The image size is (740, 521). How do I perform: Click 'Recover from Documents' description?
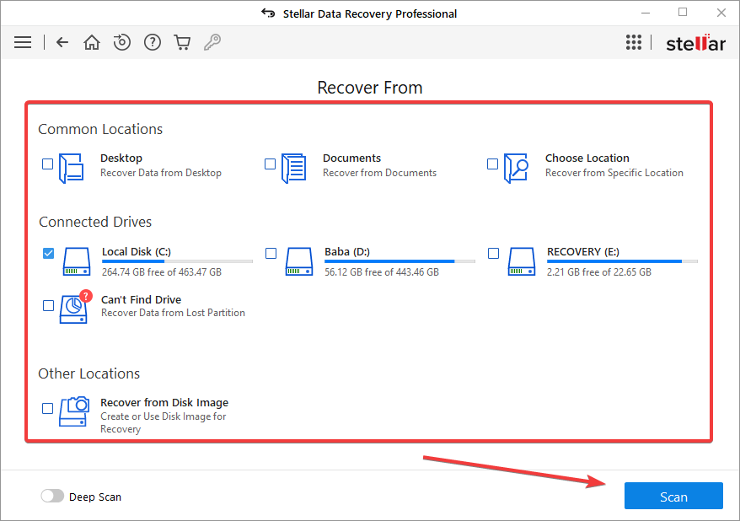pos(379,173)
